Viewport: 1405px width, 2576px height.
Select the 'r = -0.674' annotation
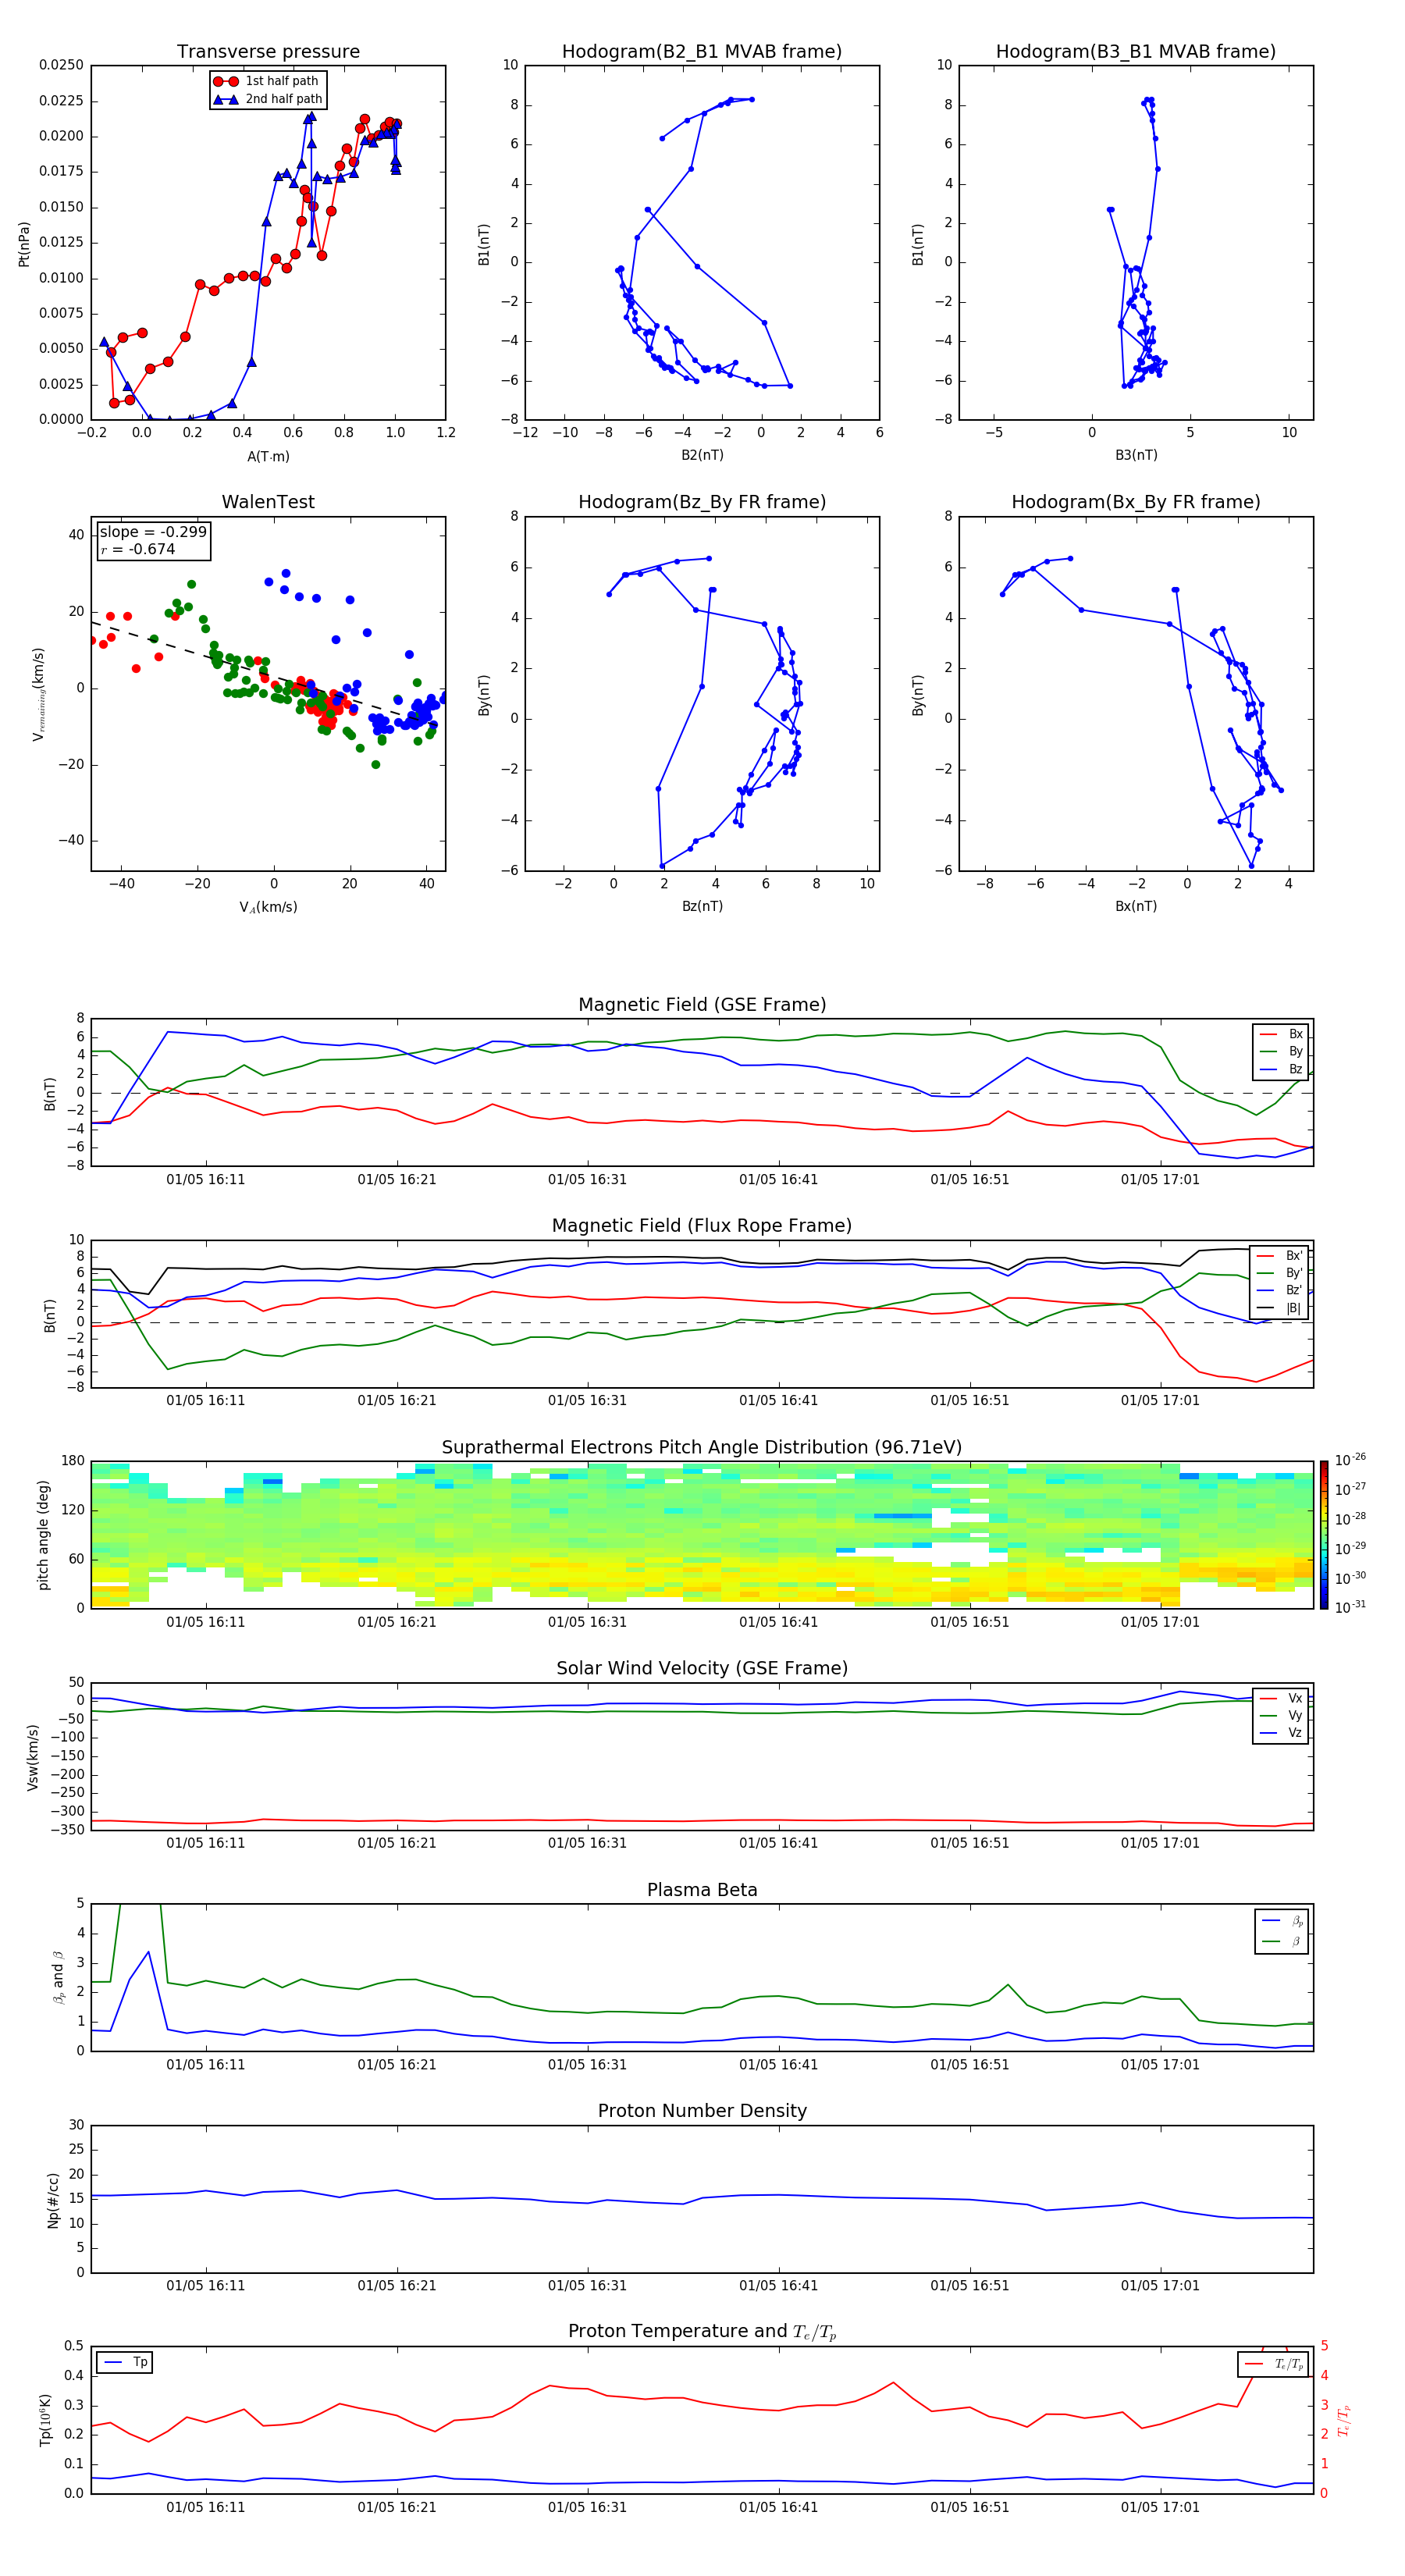point(138,549)
